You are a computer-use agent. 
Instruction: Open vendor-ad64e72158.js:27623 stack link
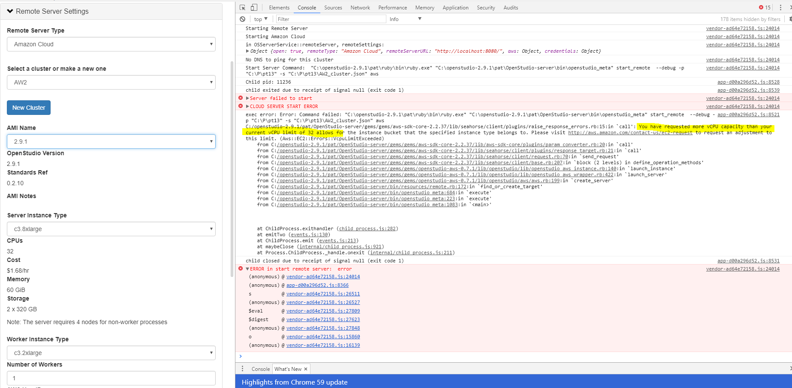pyautogui.click(x=323, y=319)
